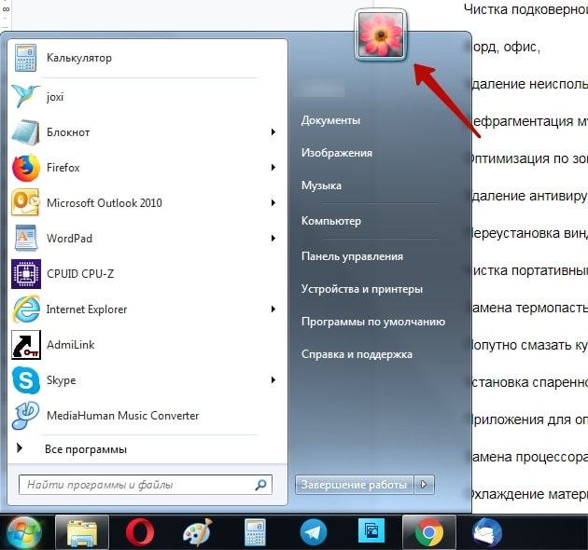Click Калькулятор text label

79,58
